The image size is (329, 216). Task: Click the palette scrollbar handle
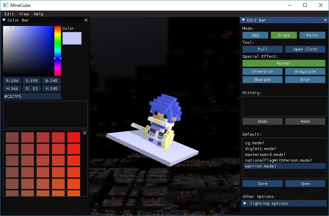(x=84, y=133)
